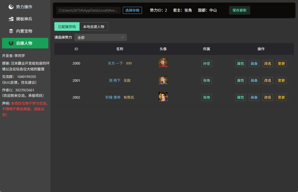Open the 请选择势力 dropdown showing 全部
Image resolution: width=298 pixels, height=192 pixels.
[x=100, y=37]
